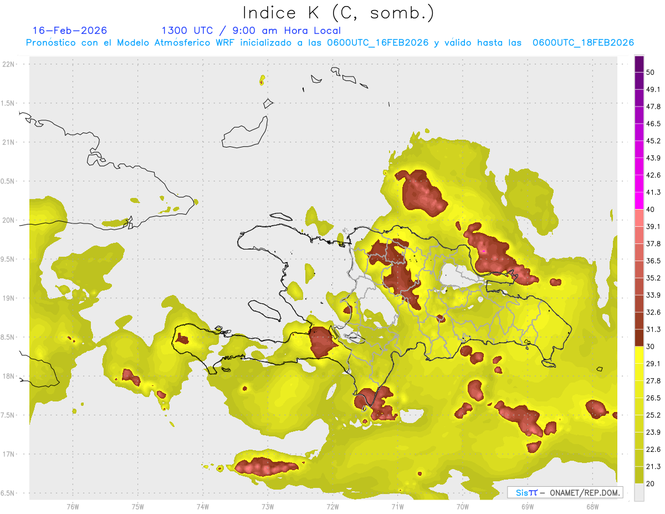
Task: Click the "76W" longitude label
Action: [73, 506]
